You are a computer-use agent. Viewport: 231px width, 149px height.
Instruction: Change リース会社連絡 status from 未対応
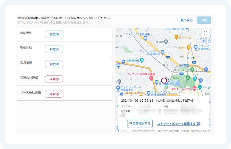54,94
